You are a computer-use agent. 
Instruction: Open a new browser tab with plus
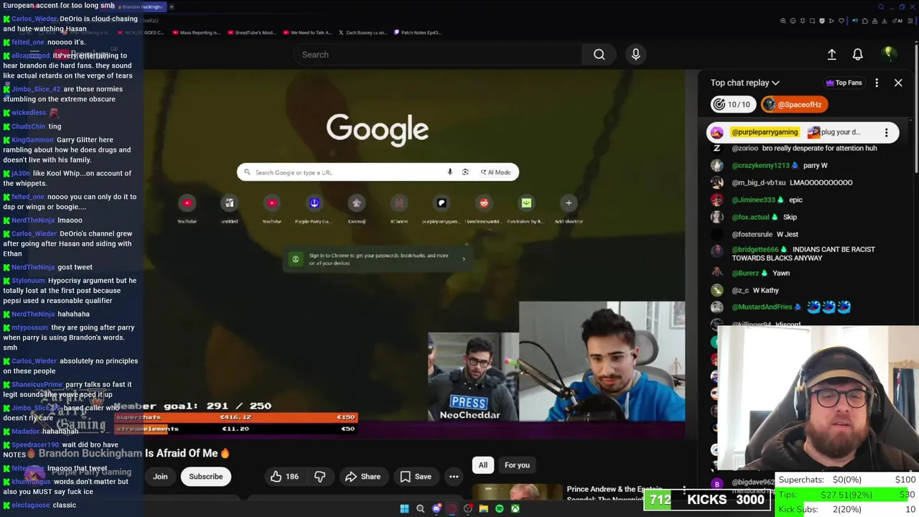point(172,6)
